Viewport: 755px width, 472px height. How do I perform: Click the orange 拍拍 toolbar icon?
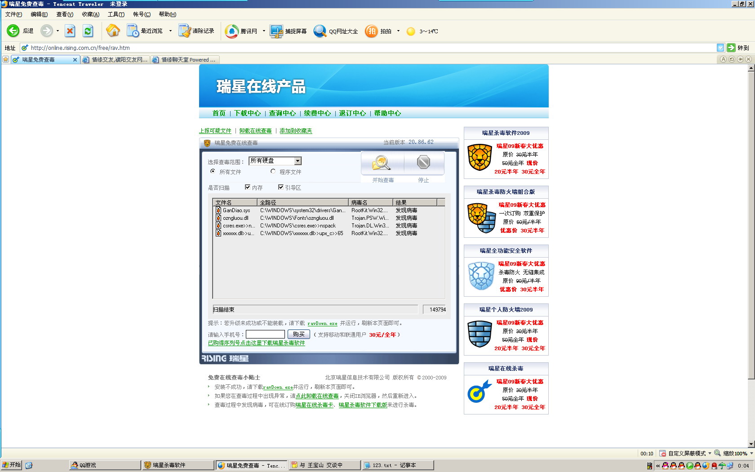371,31
